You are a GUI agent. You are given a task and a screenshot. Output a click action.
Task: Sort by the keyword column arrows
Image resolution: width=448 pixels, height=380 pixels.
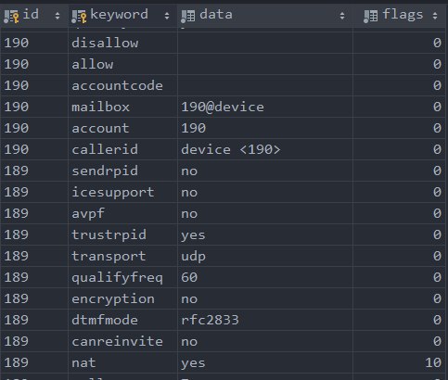tap(167, 16)
